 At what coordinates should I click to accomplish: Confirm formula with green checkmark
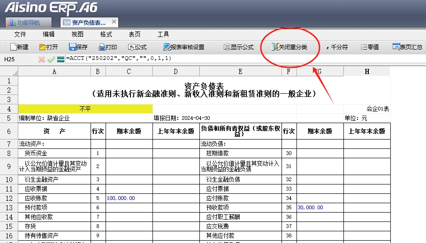[x=51, y=59]
